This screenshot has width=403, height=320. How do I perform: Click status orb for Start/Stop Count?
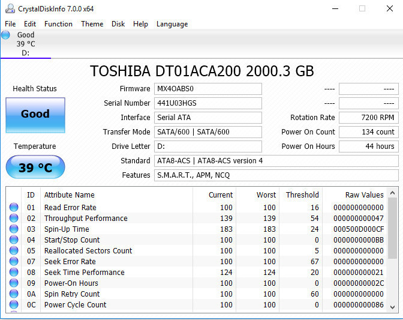[14, 240]
